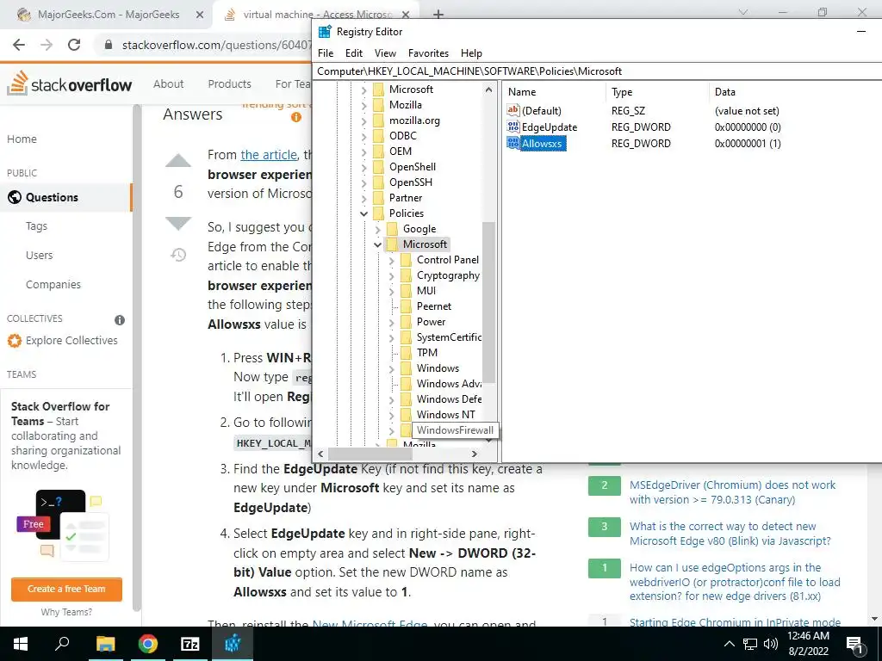Click the browser forward arrow

[47, 45]
